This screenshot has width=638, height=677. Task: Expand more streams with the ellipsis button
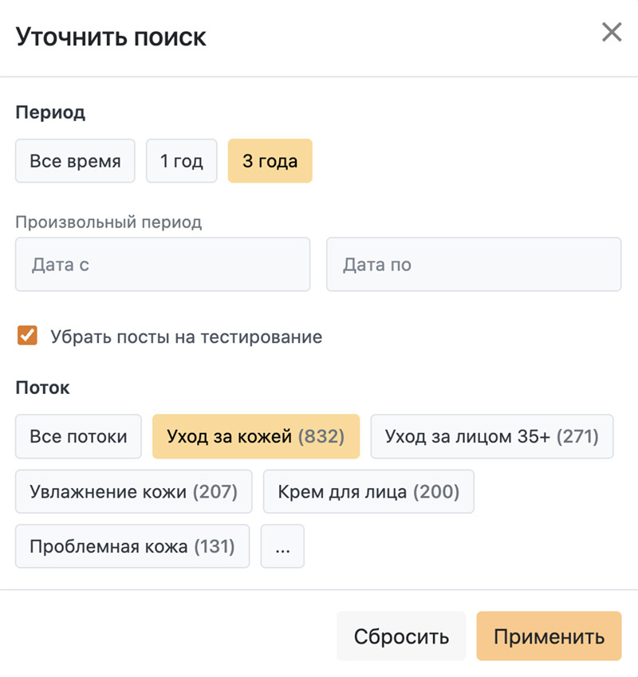point(282,546)
